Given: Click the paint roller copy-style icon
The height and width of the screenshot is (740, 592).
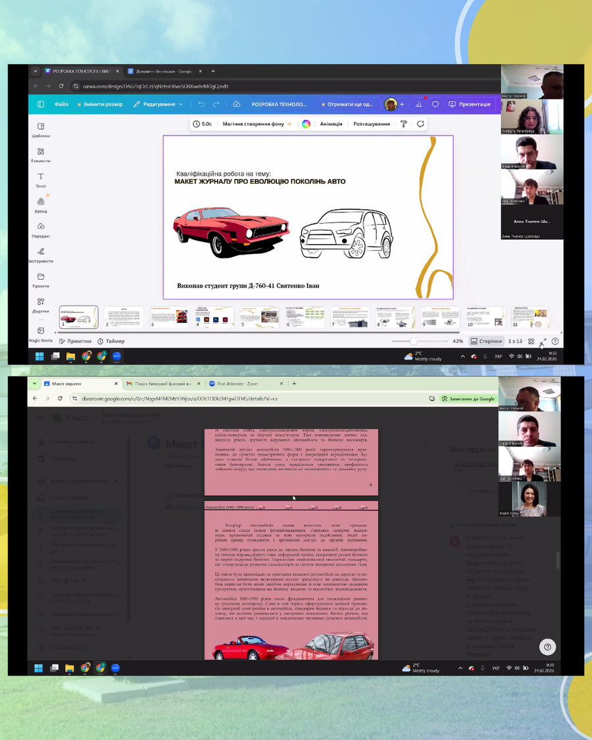Looking at the screenshot, I should click(x=404, y=124).
